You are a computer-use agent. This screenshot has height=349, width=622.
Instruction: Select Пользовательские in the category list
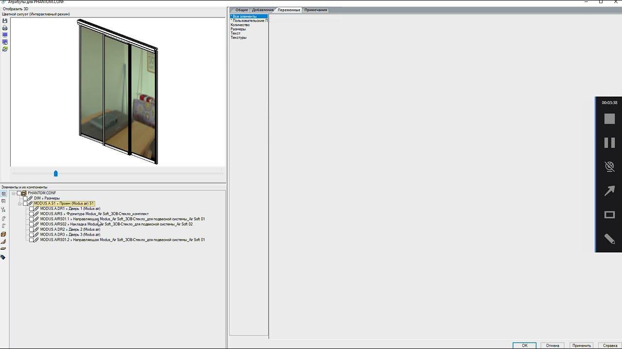(249, 21)
